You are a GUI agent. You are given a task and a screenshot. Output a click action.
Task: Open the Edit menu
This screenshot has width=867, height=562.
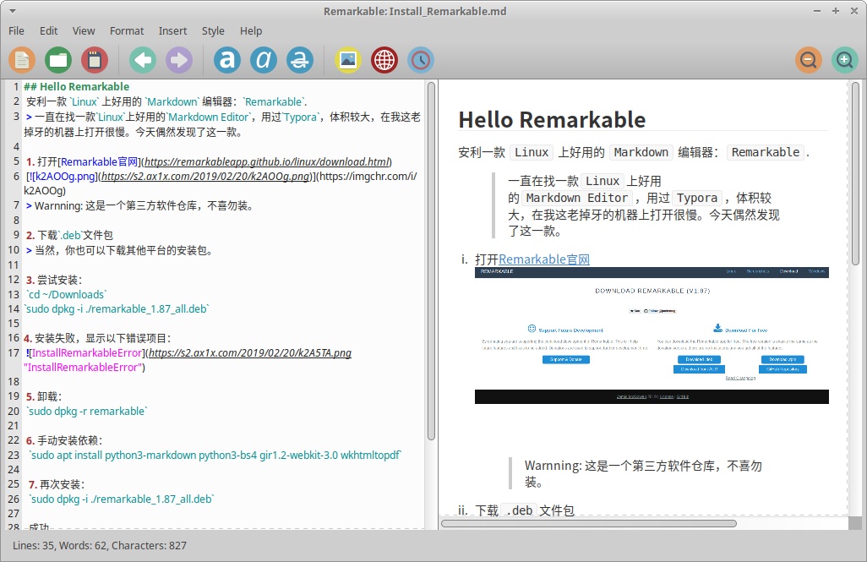tap(49, 31)
